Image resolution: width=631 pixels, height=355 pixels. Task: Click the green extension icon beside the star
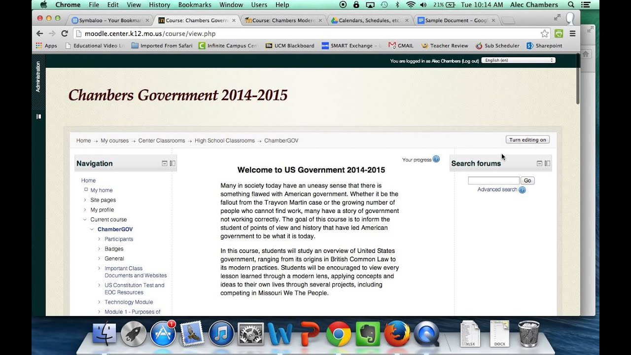(559, 34)
